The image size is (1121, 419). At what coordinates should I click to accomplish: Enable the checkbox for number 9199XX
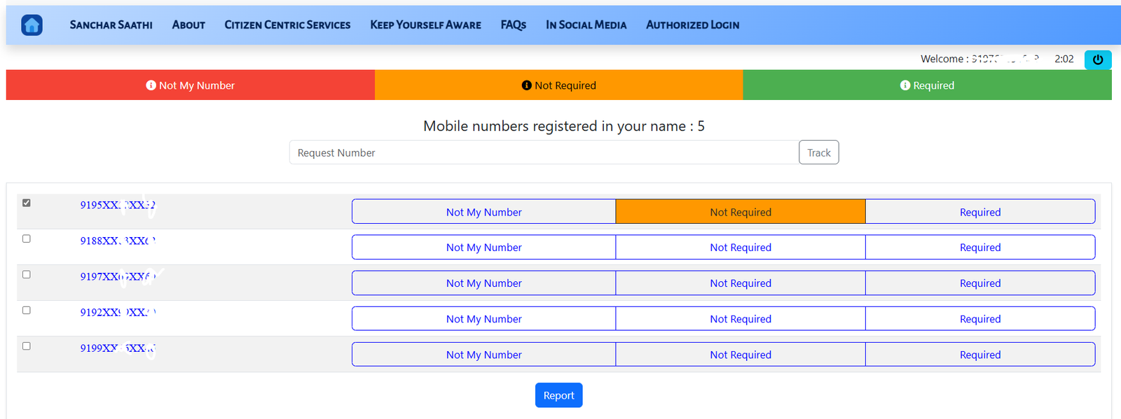click(27, 346)
